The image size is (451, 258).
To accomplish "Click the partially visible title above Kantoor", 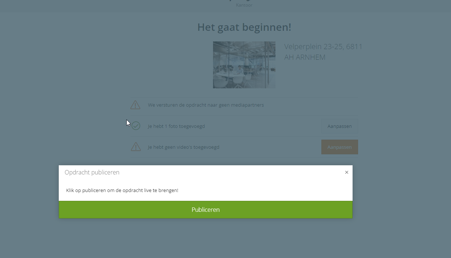I will 244,1.
